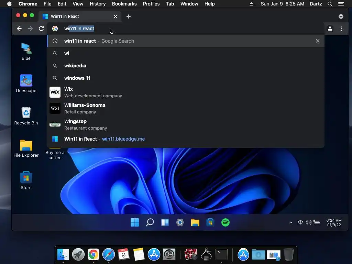Click the eject icon in the menu bar
Viewport: 352px width, 264px height.
(x=251, y=4)
